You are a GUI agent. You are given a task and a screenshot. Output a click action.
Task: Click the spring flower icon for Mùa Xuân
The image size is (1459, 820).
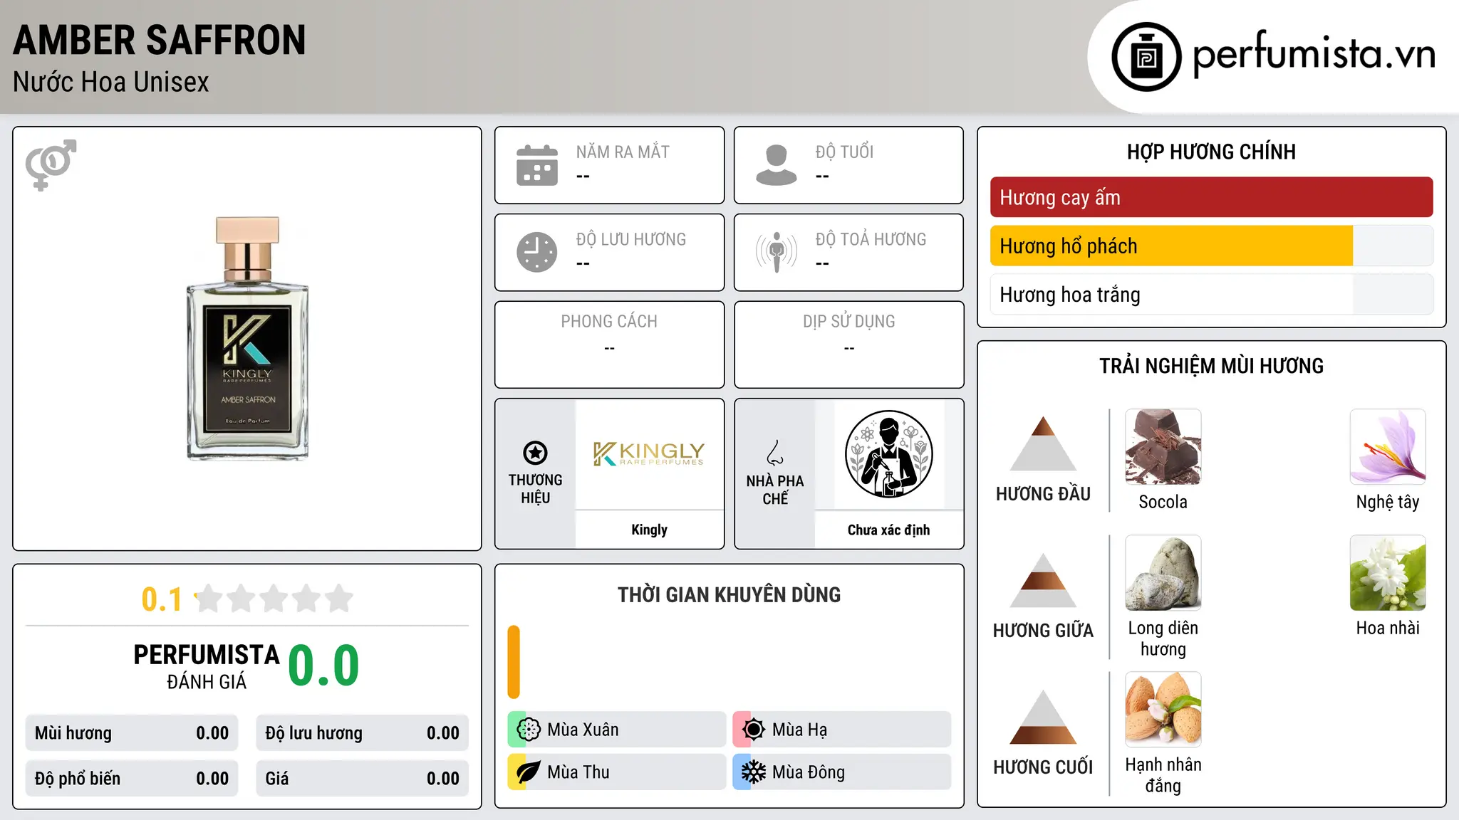click(529, 730)
